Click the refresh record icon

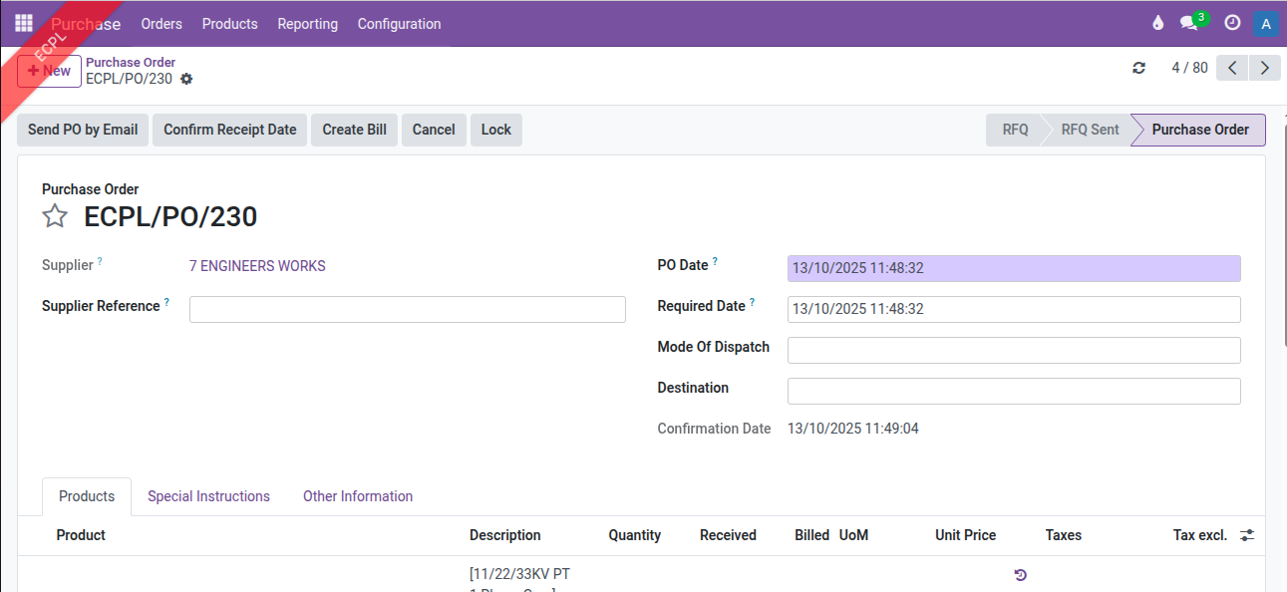[1139, 68]
